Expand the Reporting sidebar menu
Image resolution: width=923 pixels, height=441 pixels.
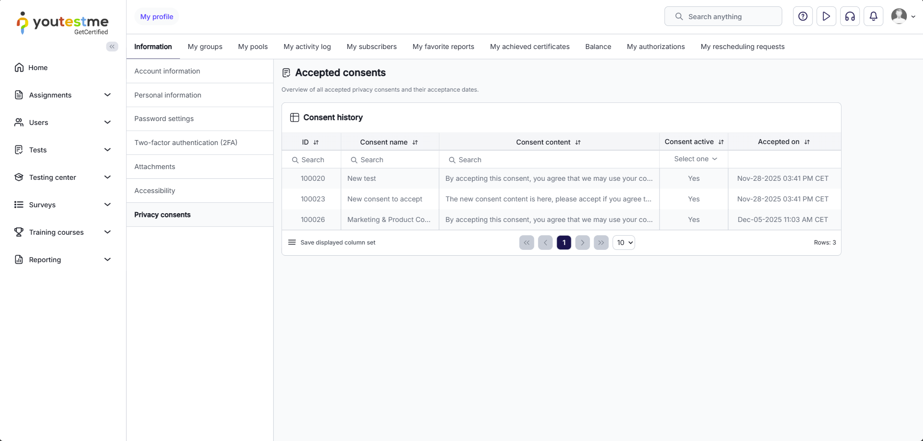[63, 260]
